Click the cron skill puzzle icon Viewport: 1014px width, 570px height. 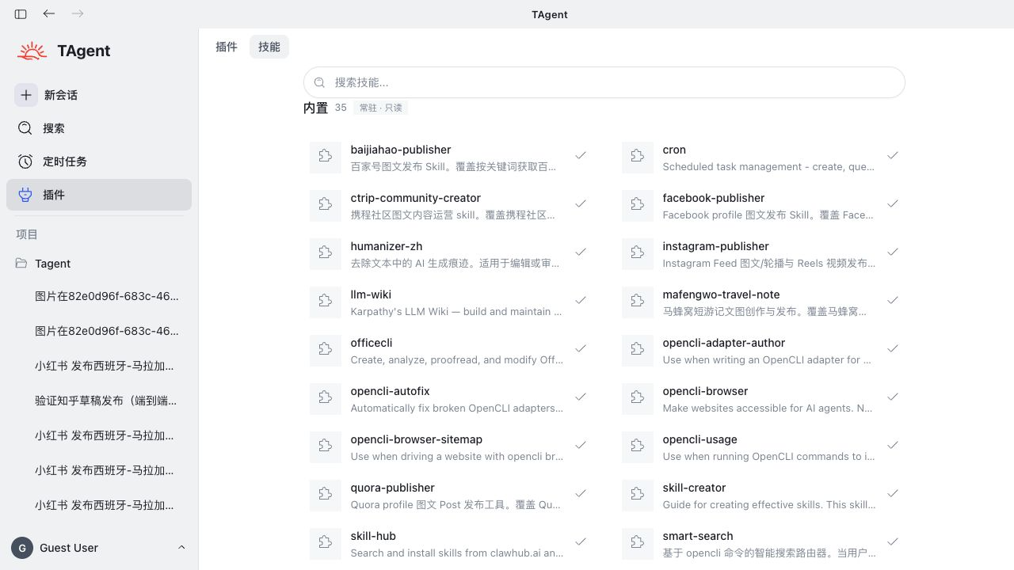pyautogui.click(x=637, y=158)
